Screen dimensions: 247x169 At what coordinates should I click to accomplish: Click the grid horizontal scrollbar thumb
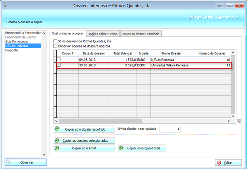101,121
